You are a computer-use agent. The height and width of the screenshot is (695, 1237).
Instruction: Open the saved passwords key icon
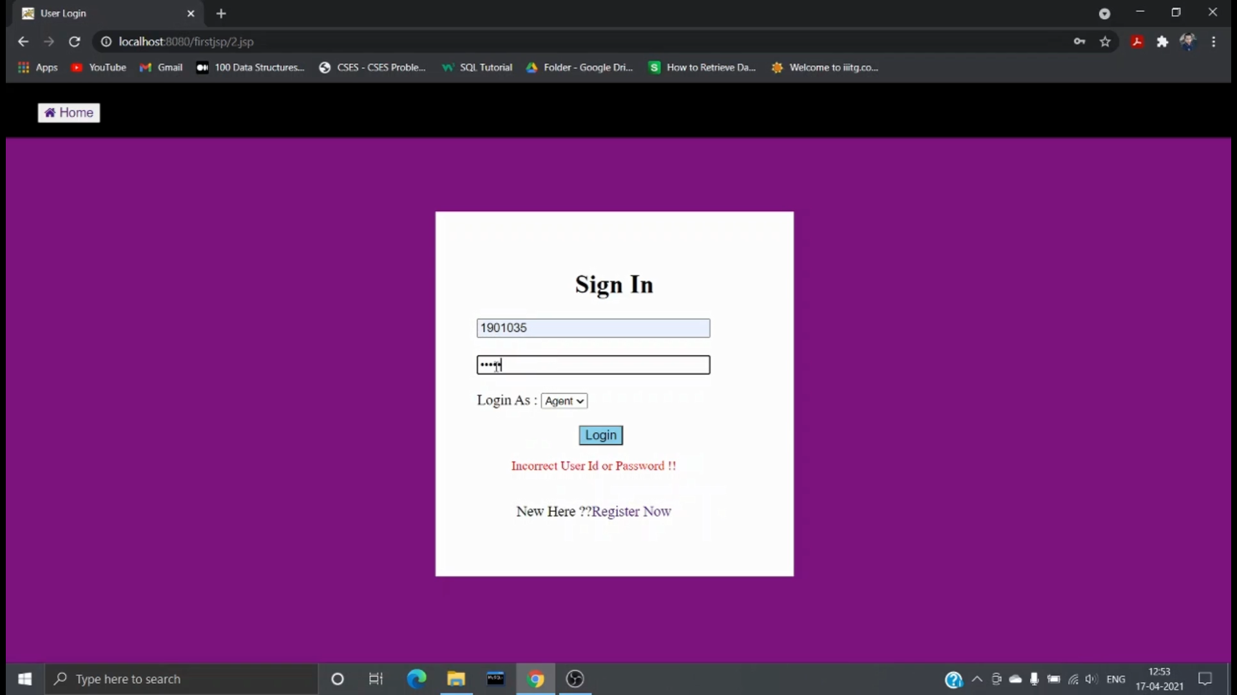(x=1080, y=42)
